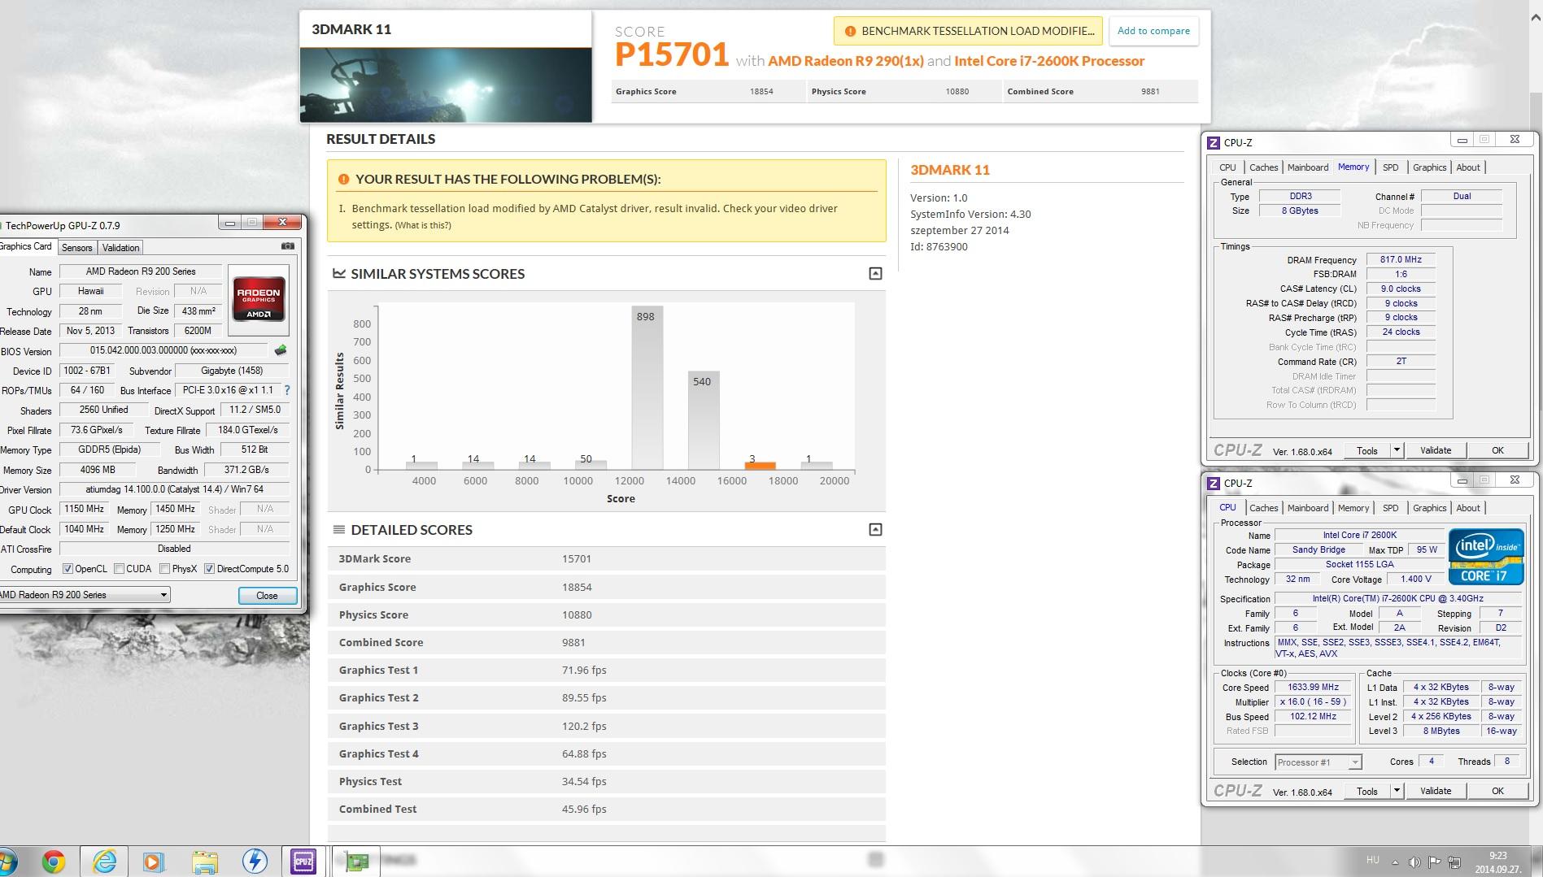Open Google Chrome from the taskbar
This screenshot has height=877, width=1543.
coord(54,862)
